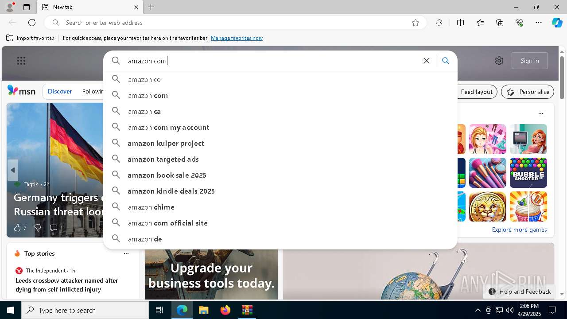Click Import favorites
The image size is (567, 319).
(x=30, y=38)
